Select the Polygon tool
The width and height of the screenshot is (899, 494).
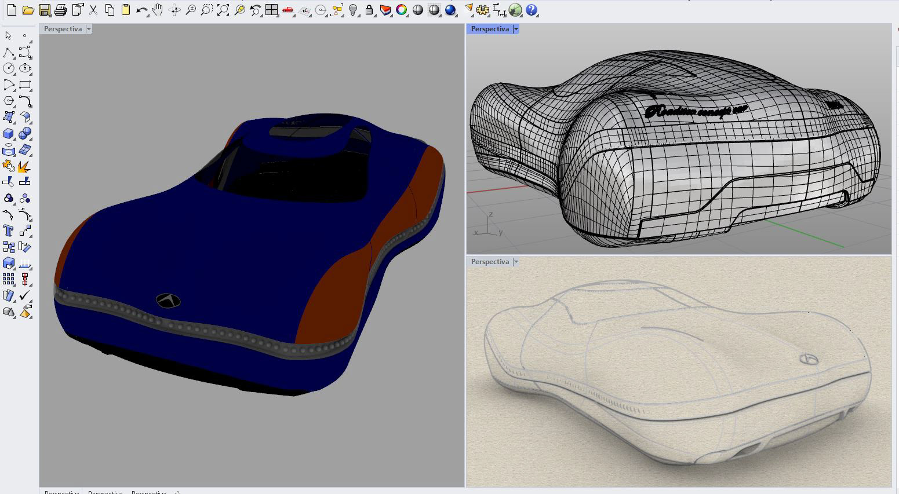[9, 101]
